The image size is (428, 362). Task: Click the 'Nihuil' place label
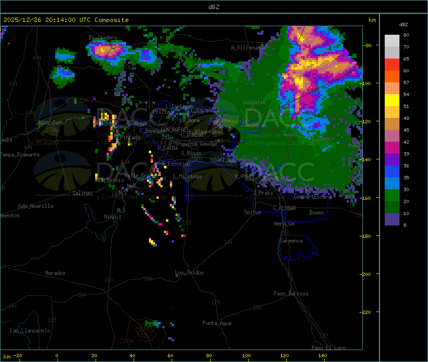(112, 217)
